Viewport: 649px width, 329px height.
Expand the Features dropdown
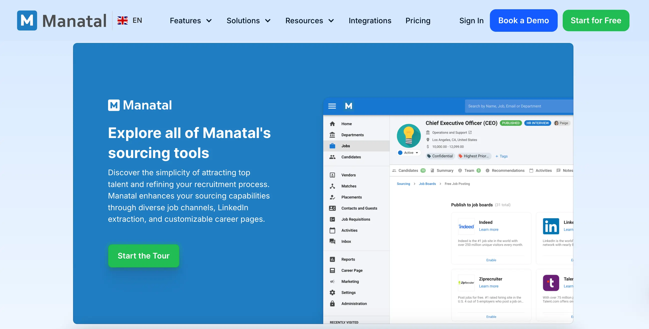point(191,20)
